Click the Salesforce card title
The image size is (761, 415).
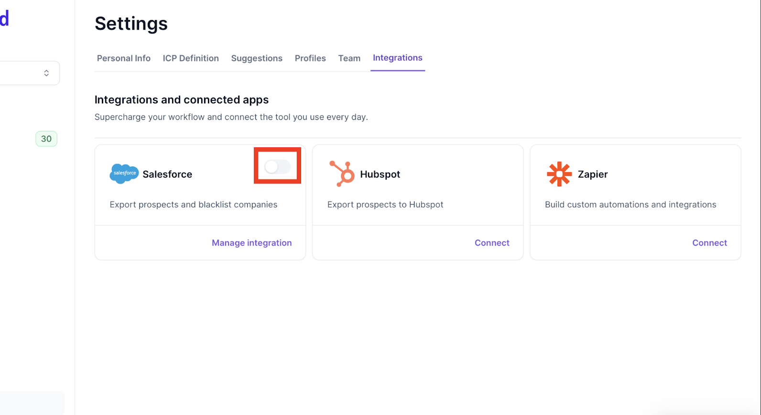167,175
